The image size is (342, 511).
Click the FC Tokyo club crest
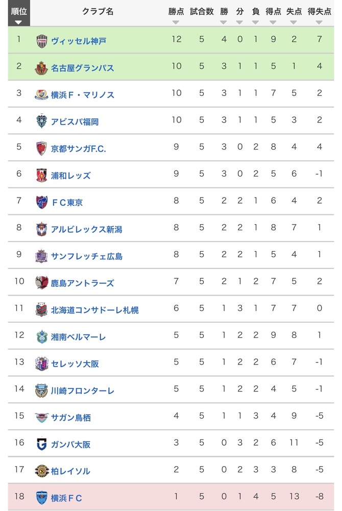pos(42,202)
